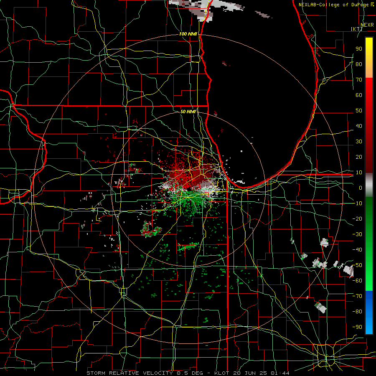
Task: Click the -90 value on the velocity scale
Action: [x=357, y=327]
